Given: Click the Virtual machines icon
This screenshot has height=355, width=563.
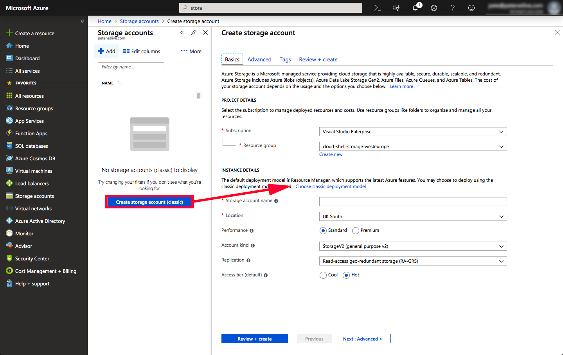Looking at the screenshot, I should click(9, 171).
